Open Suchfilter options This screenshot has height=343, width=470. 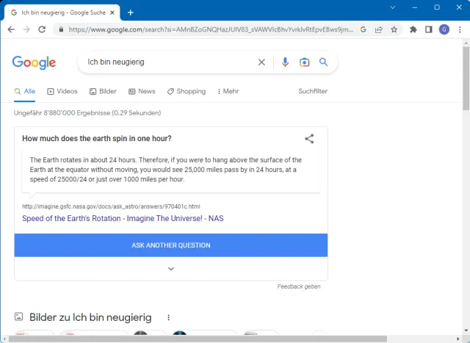tap(313, 91)
